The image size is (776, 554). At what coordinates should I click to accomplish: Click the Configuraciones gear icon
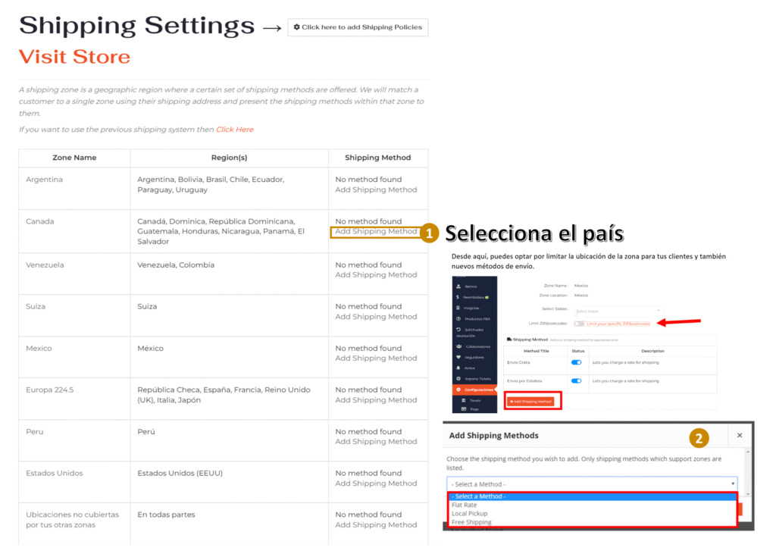459,390
